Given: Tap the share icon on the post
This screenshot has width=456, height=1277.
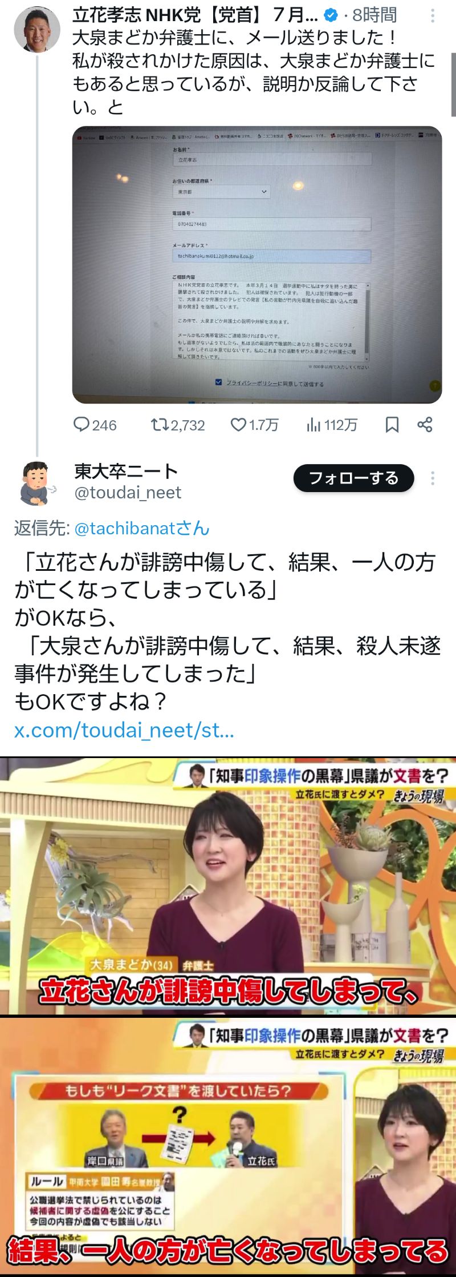Looking at the screenshot, I should (x=425, y=424).
